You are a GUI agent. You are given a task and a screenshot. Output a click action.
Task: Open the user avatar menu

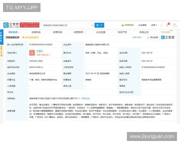(x=175, y=25)
